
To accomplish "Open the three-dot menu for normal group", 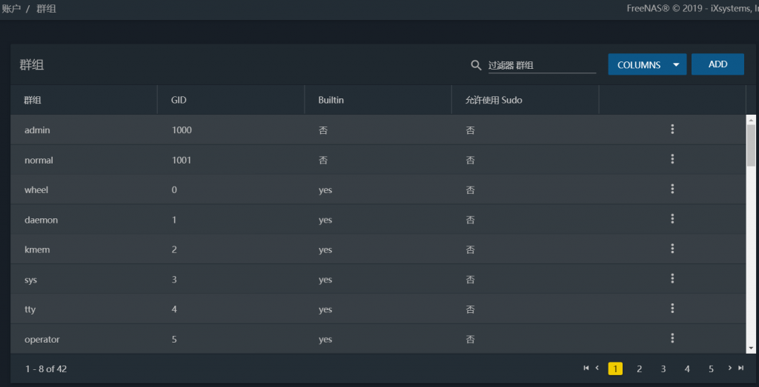I will tap(672, 159).
